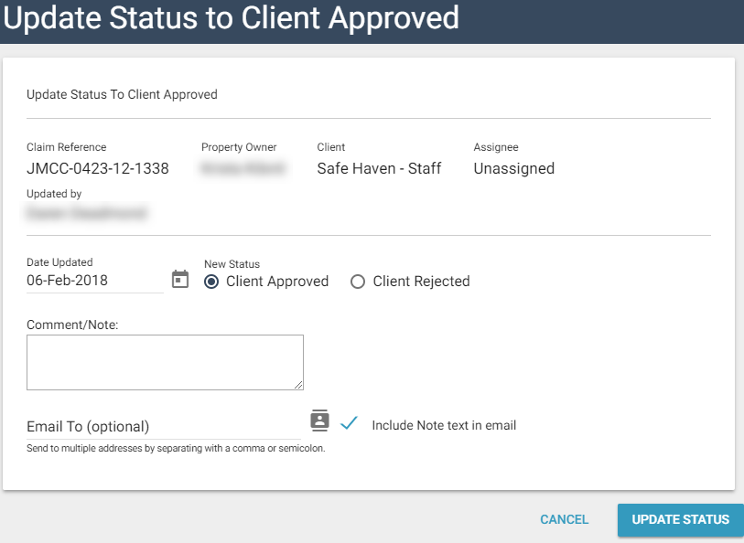Screen dimensions: 744x543
Task: Open the email contacts address book icon
Action: pos(318,420)
